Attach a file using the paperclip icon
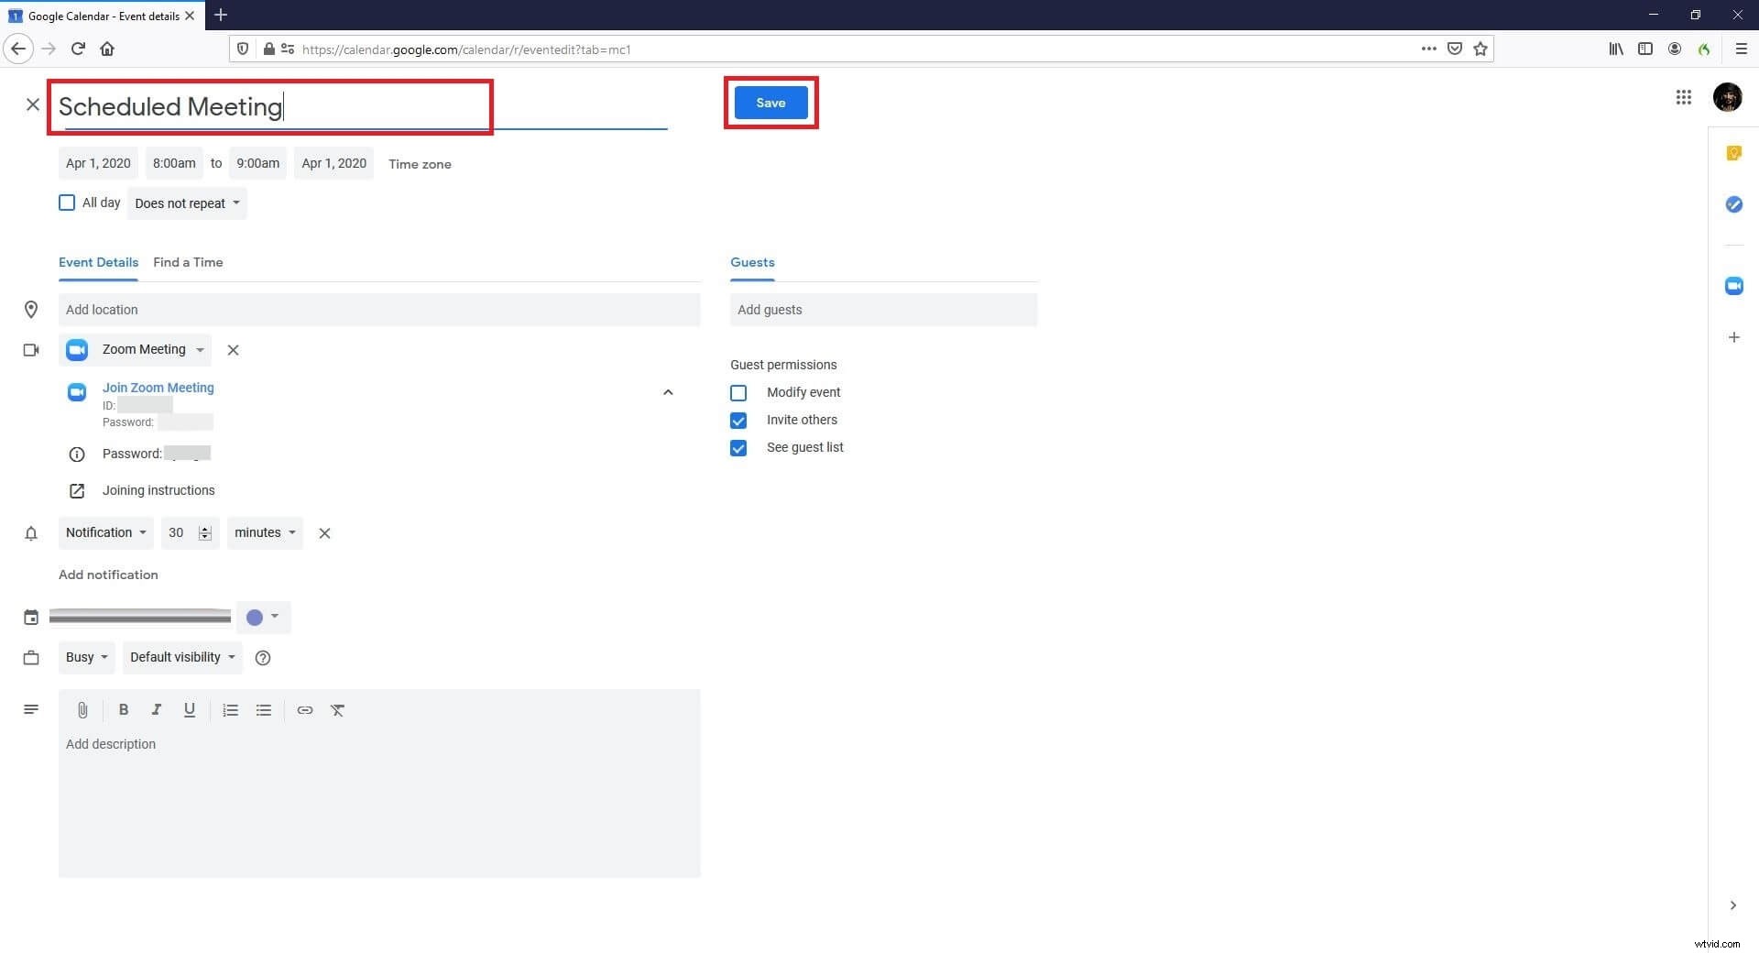 tap(82, 710)
